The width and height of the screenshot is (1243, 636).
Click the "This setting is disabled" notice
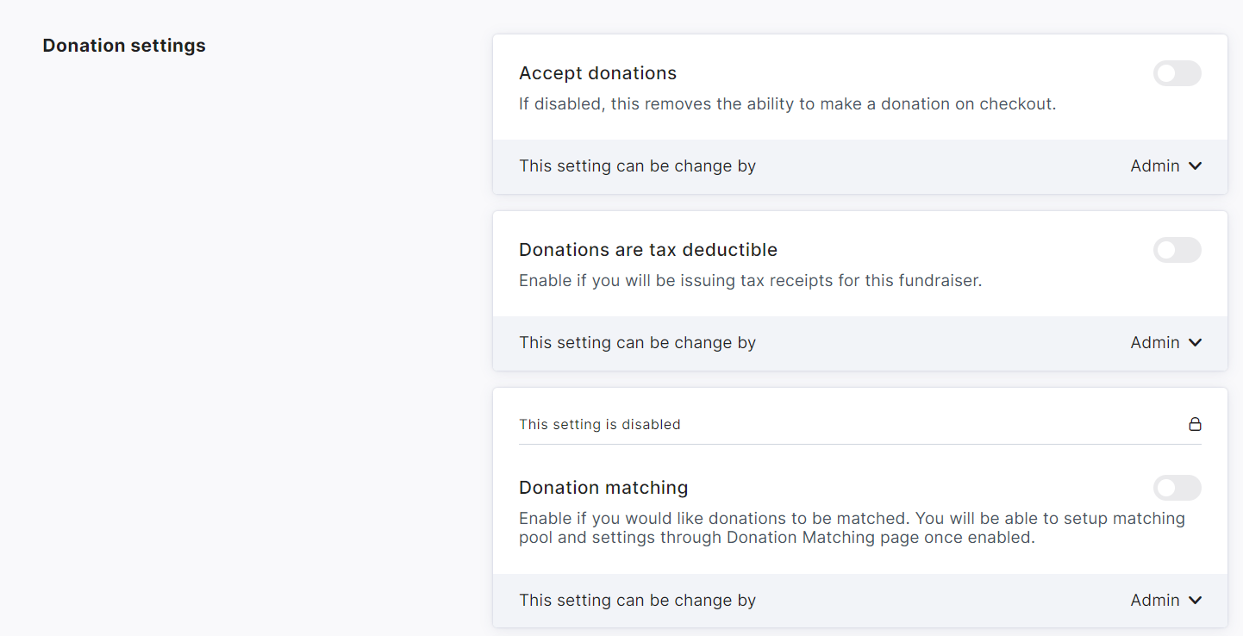(599, 425)
